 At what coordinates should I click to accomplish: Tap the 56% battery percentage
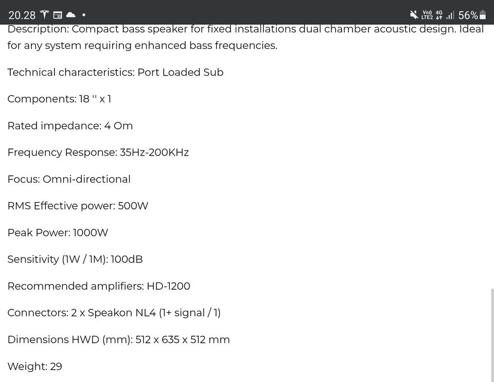coord(468,15)
